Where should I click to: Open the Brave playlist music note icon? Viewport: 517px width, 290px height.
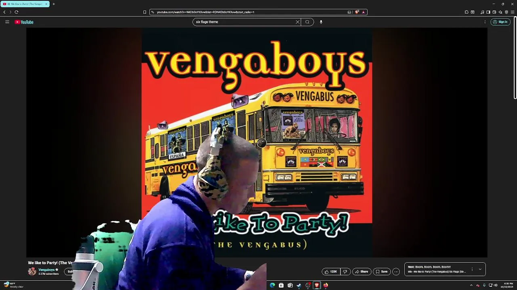tap(482, 12)
